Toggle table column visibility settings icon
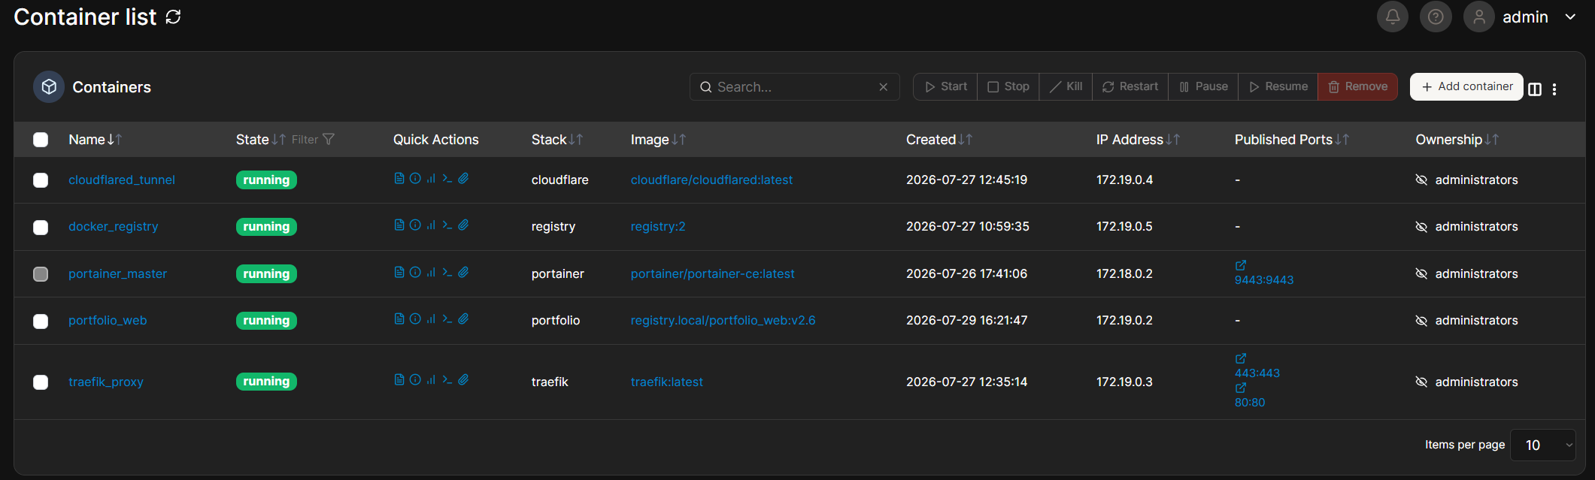The image size is (1595, 480). click(1535, 89)
